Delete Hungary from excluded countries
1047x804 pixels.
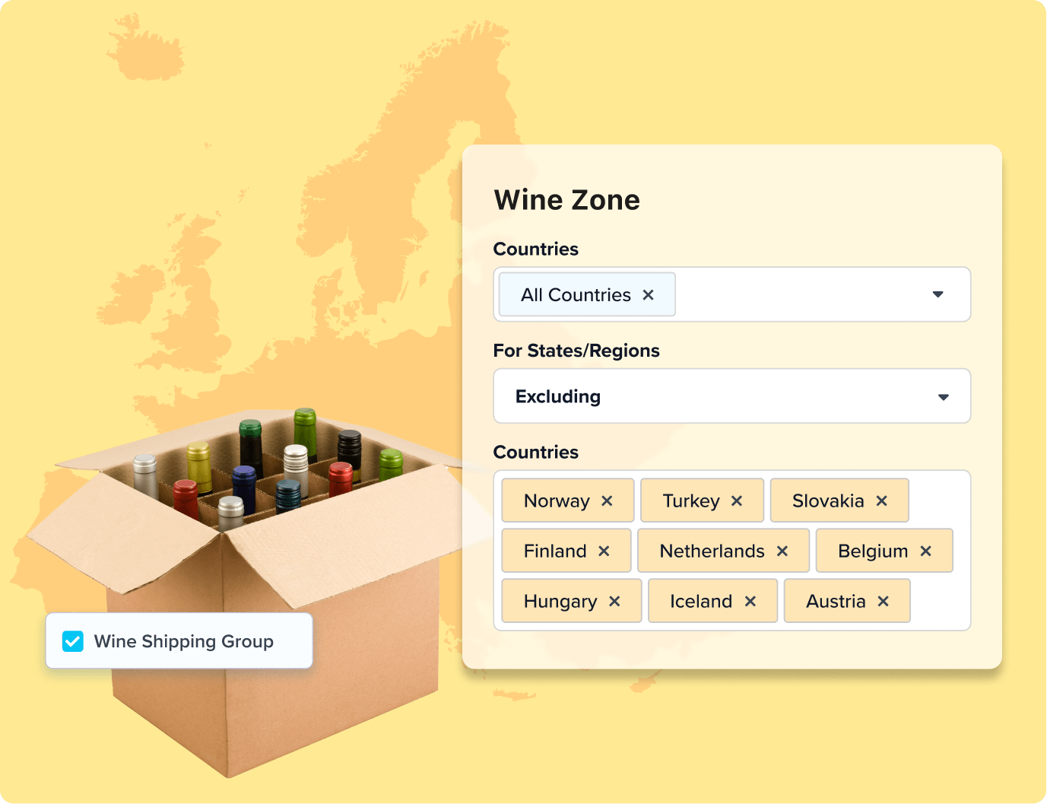614,601
